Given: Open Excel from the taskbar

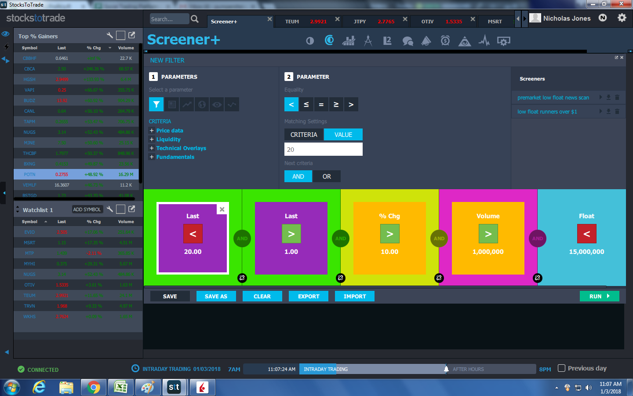Looking at the screenshot, I should click(120, 387).
